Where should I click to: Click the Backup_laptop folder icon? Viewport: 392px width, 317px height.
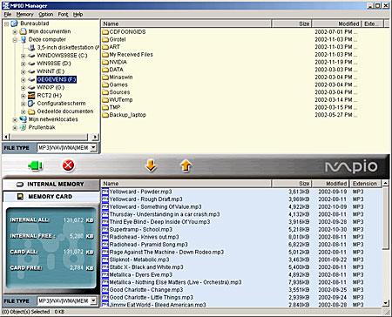tap(105, 115)
